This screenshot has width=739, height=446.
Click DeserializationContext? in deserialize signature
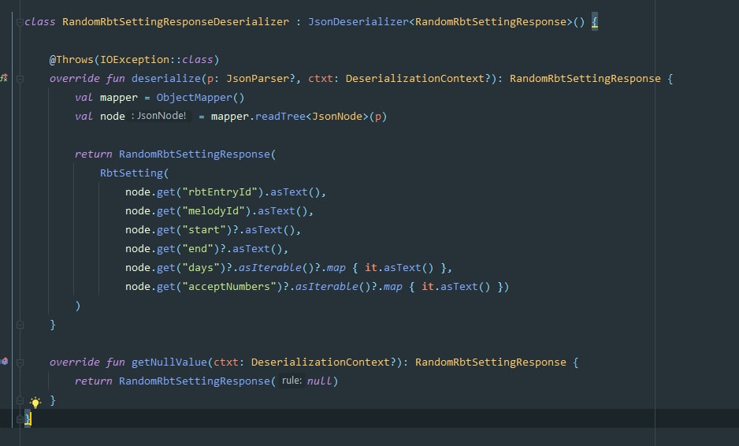point(418,78)
